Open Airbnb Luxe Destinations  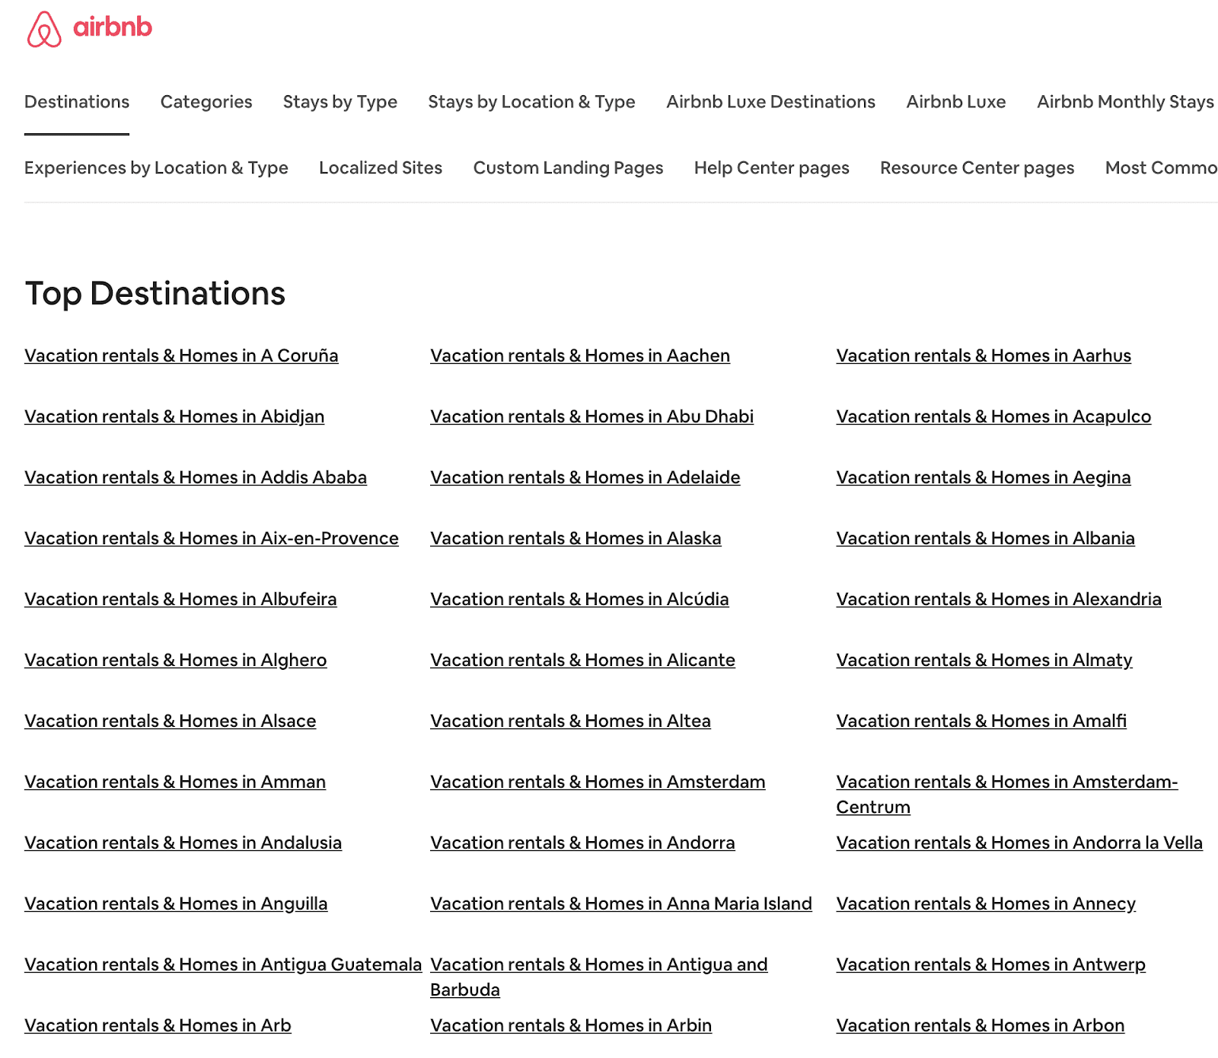[x=770, y=101]
